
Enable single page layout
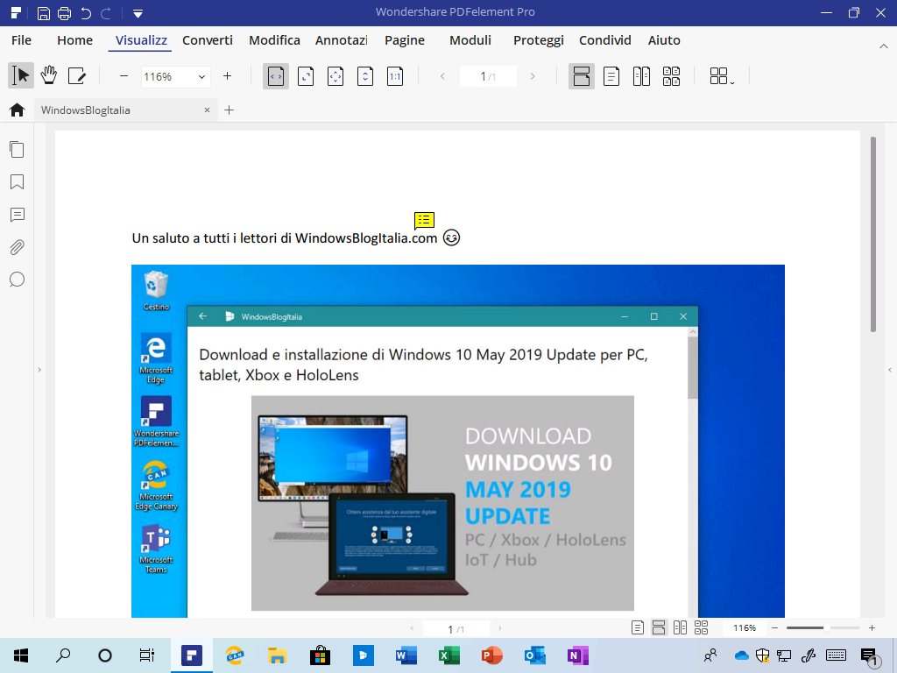[611, 76]
